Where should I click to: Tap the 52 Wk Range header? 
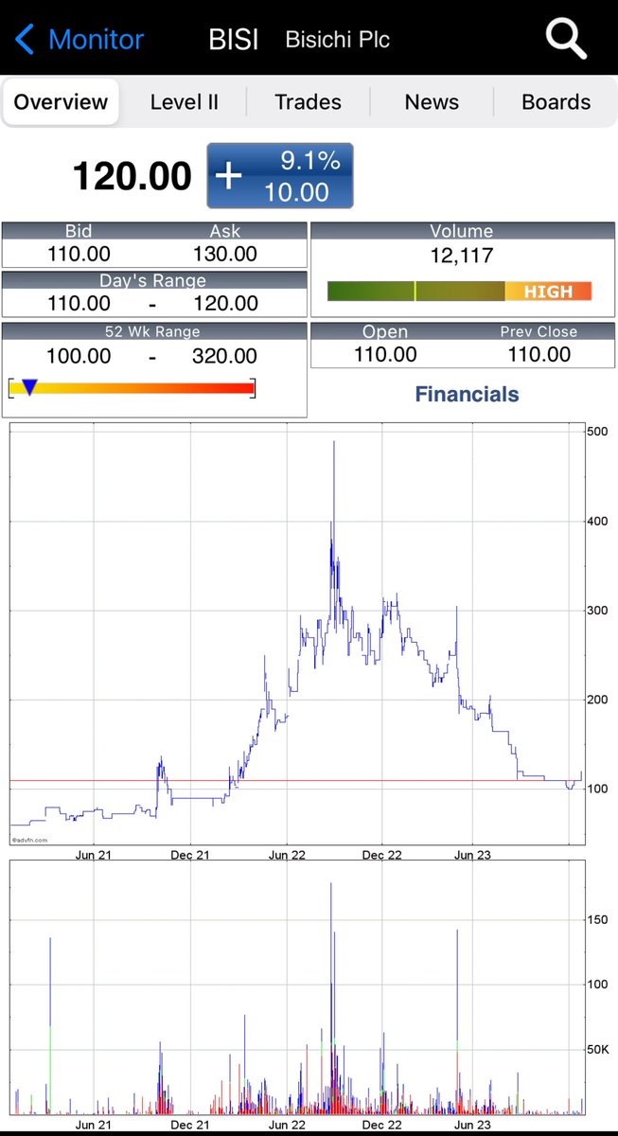(153, 331)
